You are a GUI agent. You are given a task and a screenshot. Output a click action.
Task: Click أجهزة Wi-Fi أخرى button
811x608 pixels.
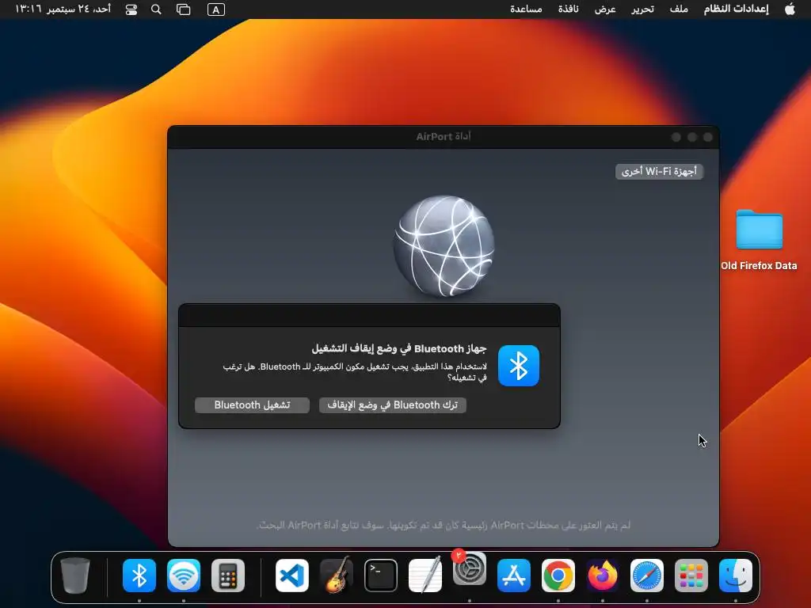pos(659,171)
